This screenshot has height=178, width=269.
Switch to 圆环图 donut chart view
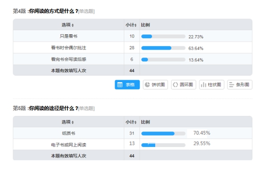pos(183,85)
